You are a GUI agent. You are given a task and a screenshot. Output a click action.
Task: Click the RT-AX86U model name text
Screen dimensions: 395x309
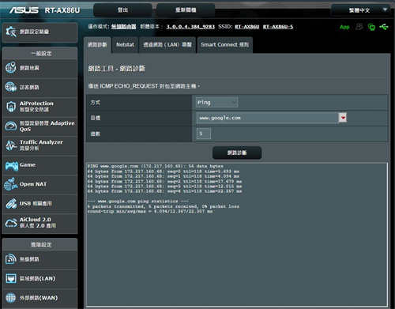62,10
